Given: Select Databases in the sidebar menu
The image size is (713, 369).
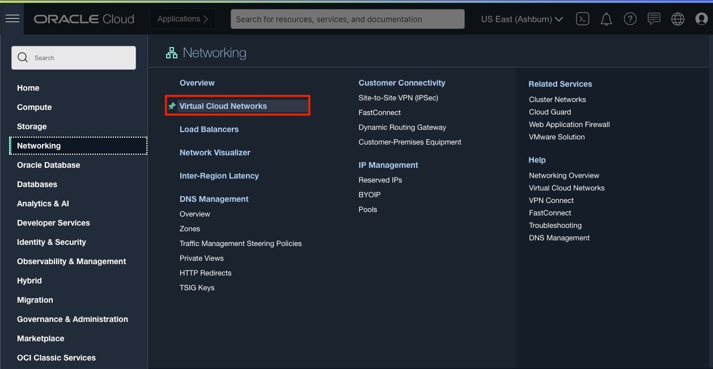Looking at the screenshot, I should coord(37,184).
